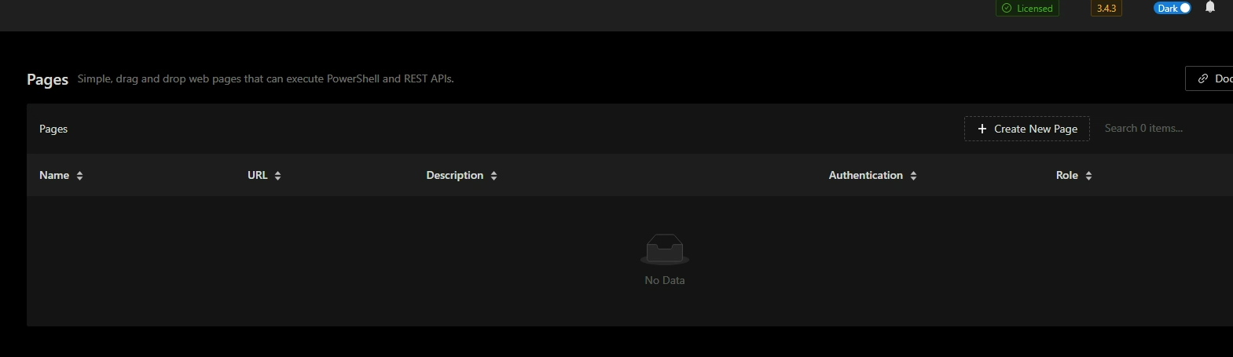Click the notification bell icon

[1210, 7]
